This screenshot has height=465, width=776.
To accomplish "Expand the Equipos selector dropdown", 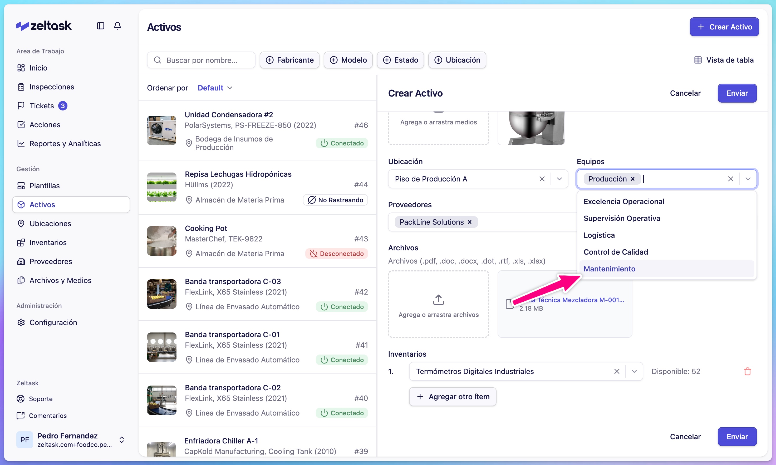I will pyautogui.click(x=748, y=179).
